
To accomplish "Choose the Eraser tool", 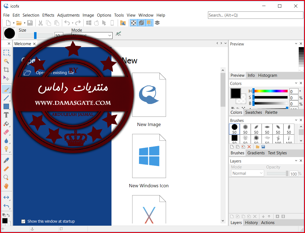I will tap(6, 132).
